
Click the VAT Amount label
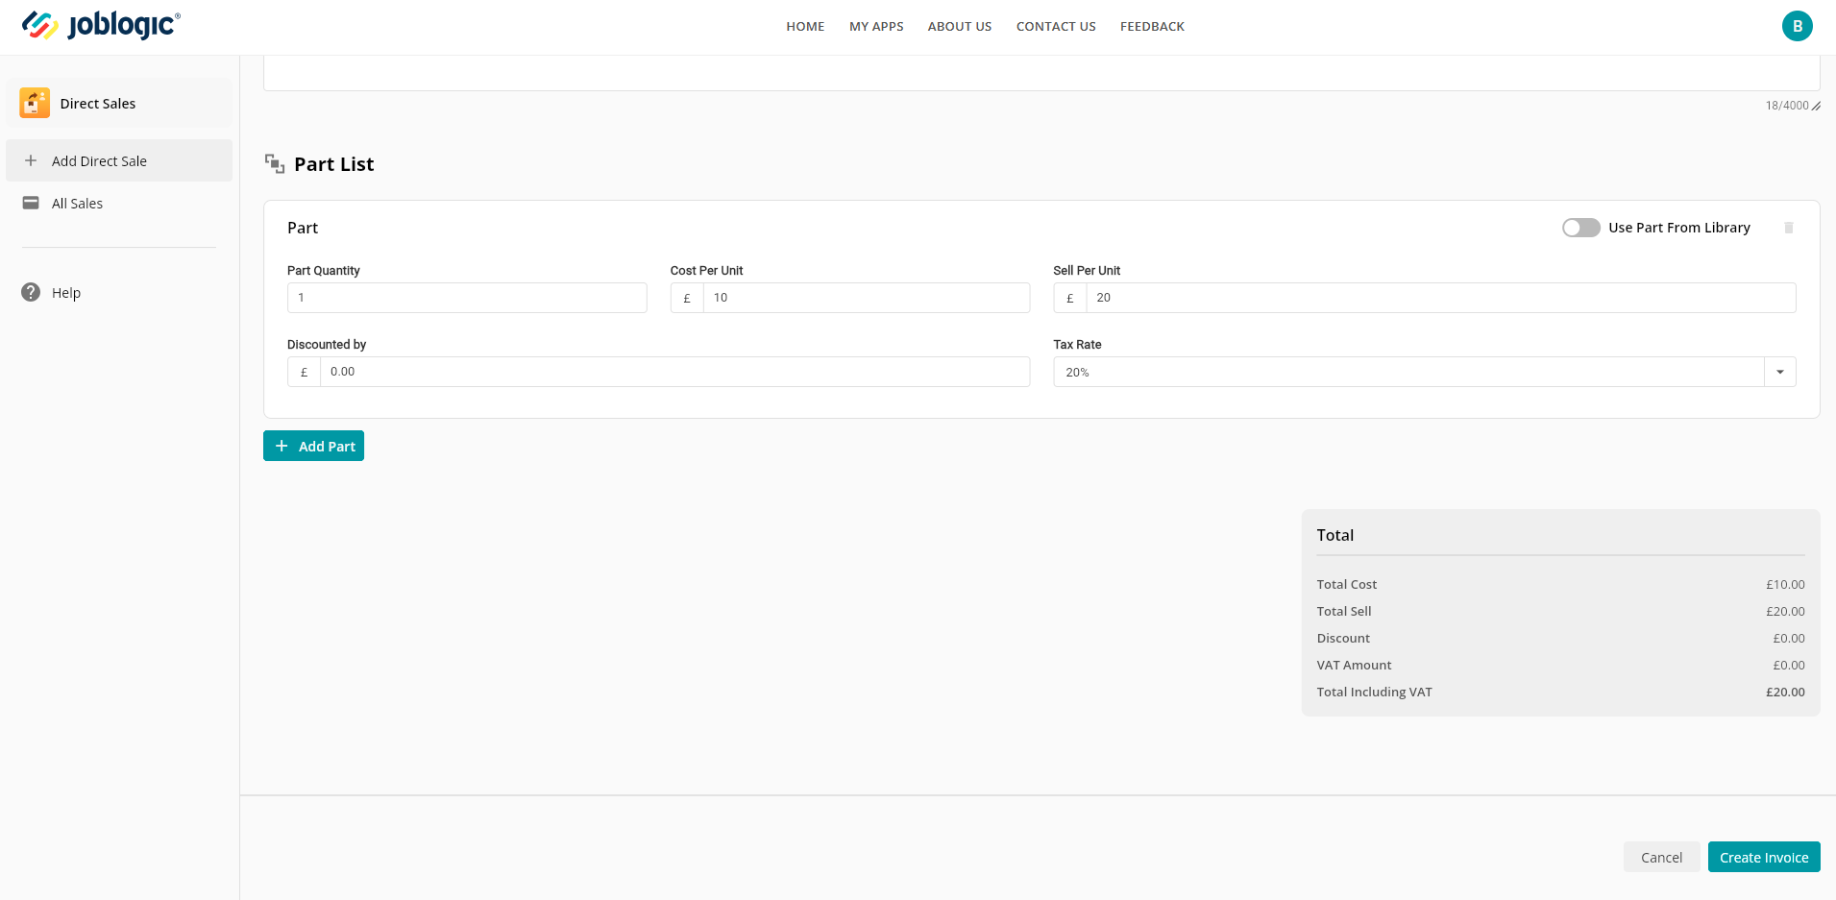click(1354, 665)
